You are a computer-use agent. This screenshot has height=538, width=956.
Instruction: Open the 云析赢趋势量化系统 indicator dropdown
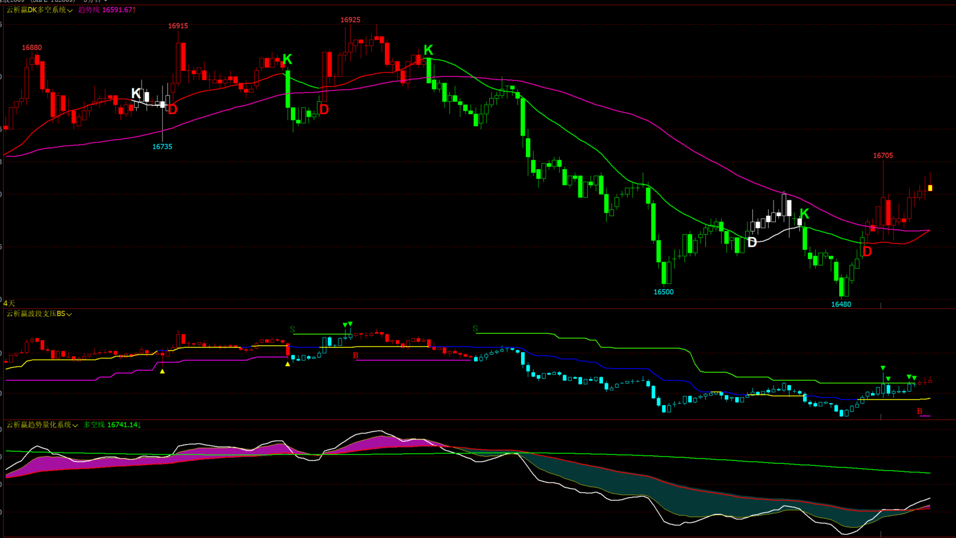[x=75, y=425]
